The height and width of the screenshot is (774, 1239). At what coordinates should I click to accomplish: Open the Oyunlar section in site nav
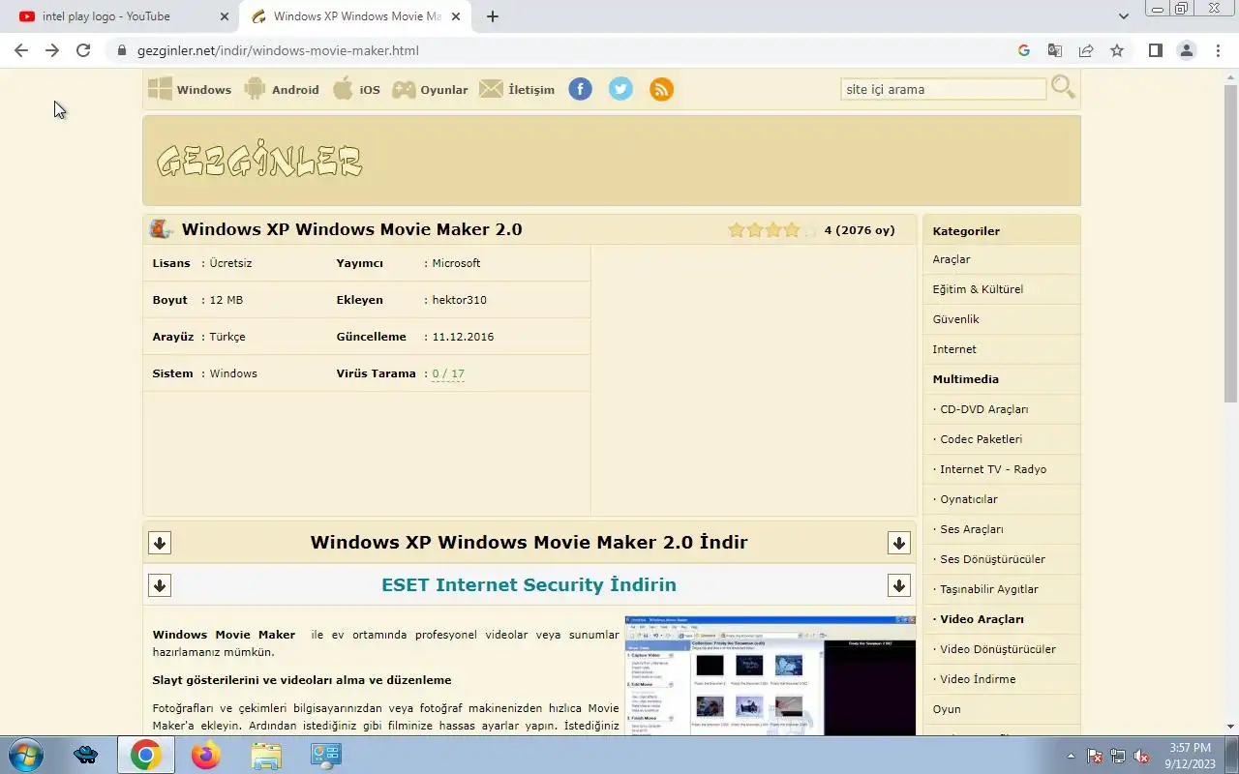430,89
